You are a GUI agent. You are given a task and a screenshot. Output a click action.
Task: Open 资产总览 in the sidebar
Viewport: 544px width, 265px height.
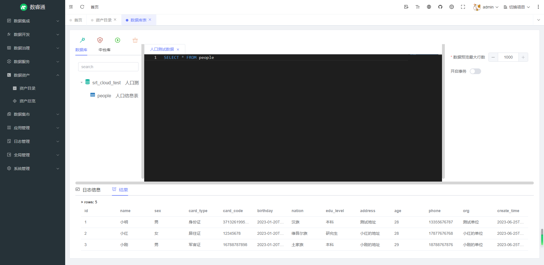(x=33, y=101)
